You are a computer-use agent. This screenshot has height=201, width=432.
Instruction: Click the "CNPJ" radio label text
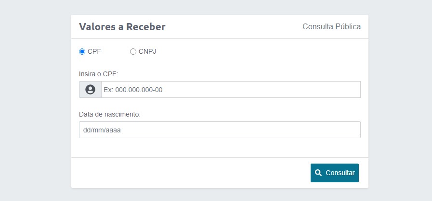tap(147, 52)
